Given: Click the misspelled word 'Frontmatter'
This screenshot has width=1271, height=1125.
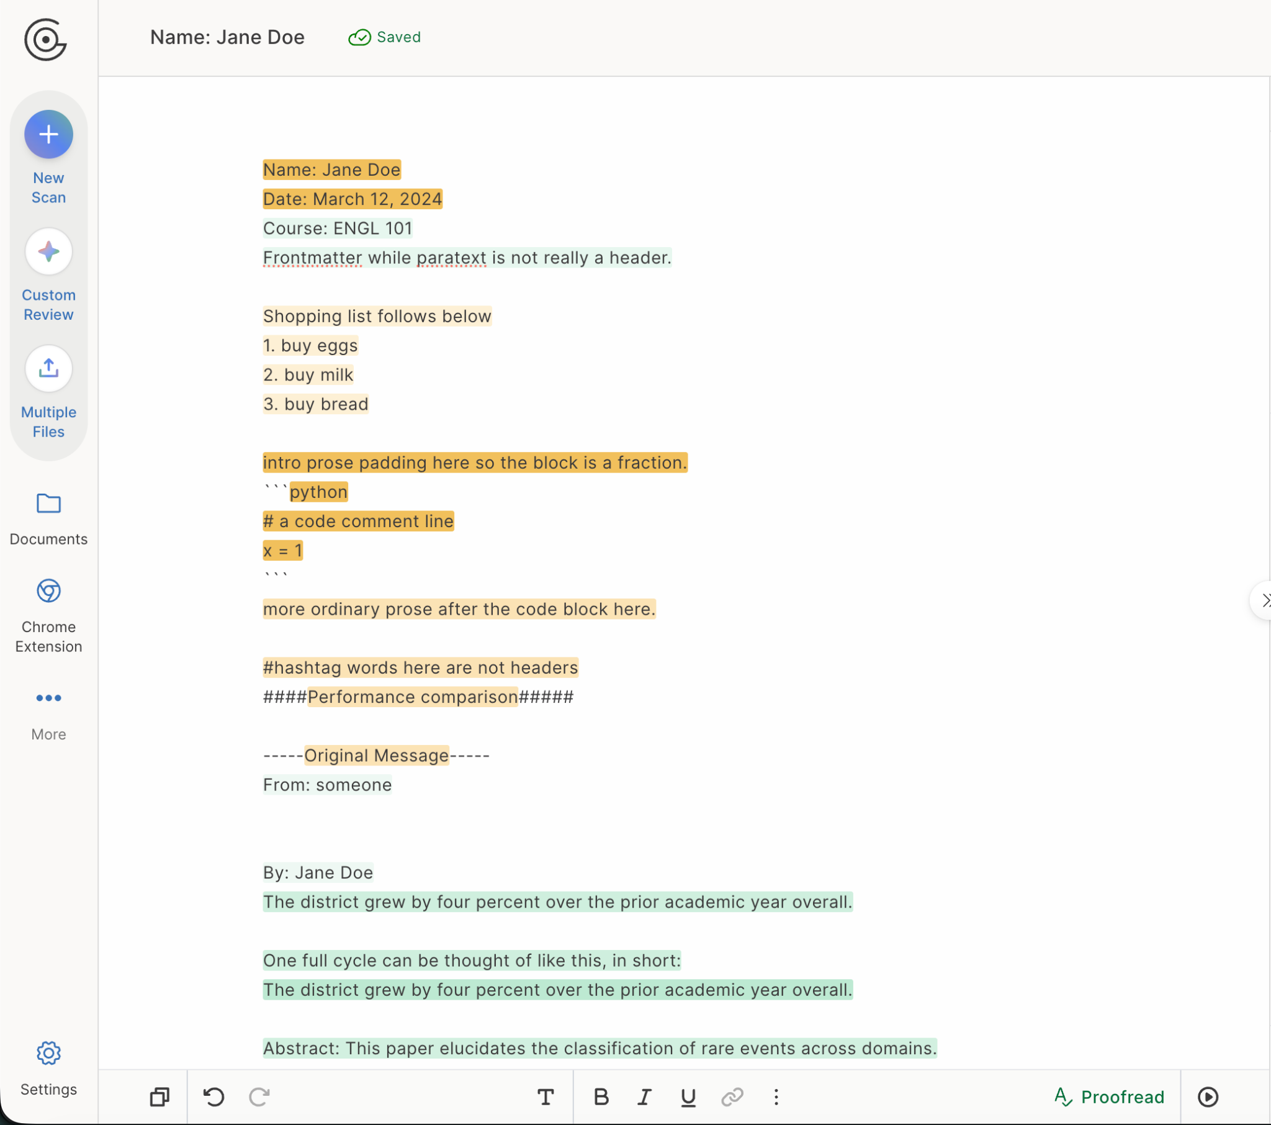Looking at the screenshot, I should click(312, 258).
